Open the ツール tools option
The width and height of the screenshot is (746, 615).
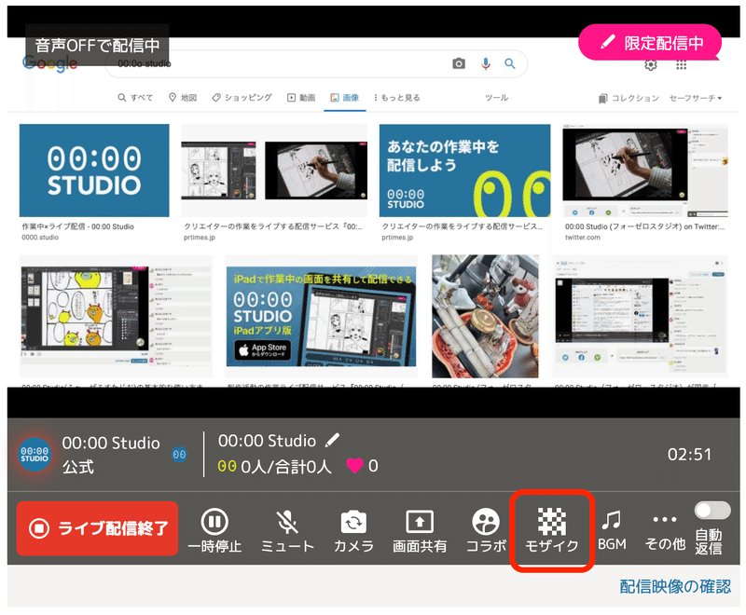pyautogui.click(x=497, y=98)
